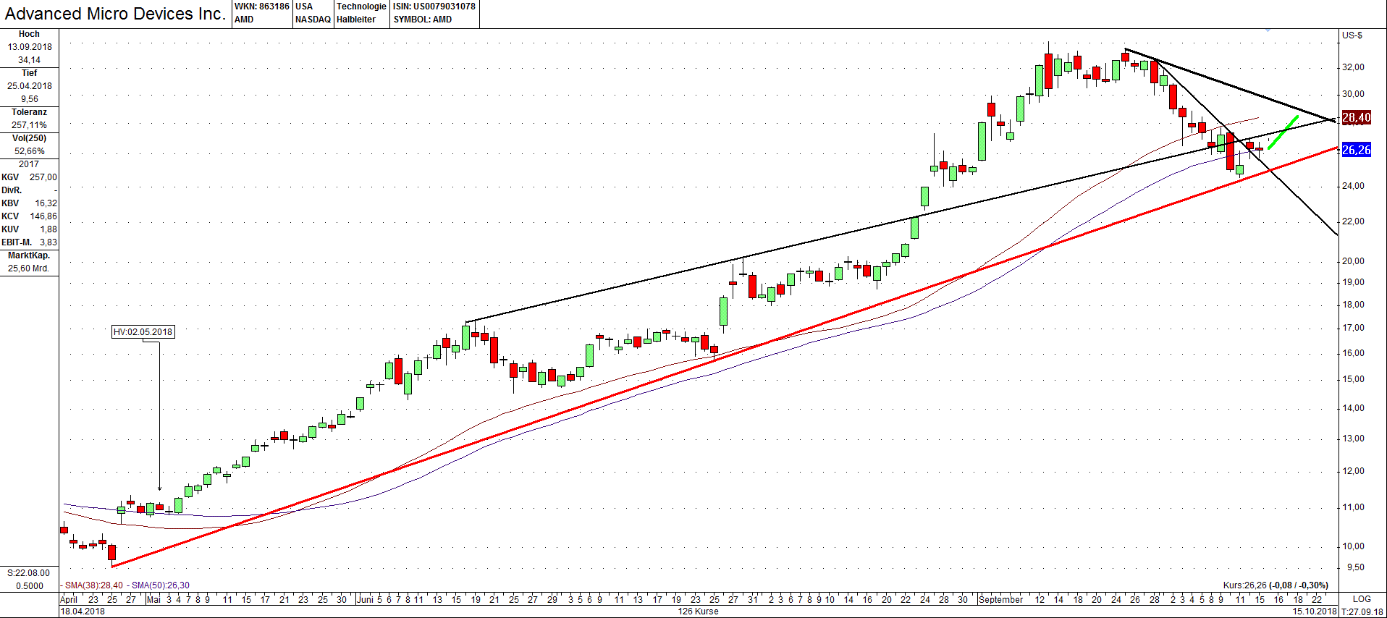Click the 'MarktKap.' heading
1387x618 pixels.
pos(29,255)
